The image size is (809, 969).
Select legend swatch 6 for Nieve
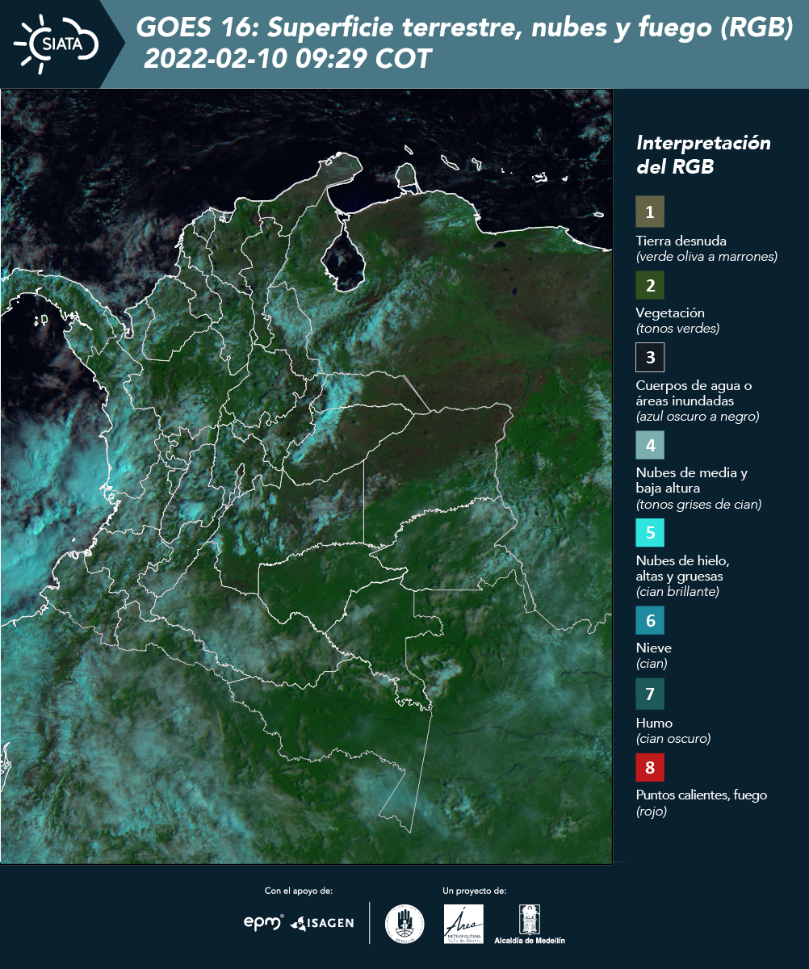pos(650,621)
